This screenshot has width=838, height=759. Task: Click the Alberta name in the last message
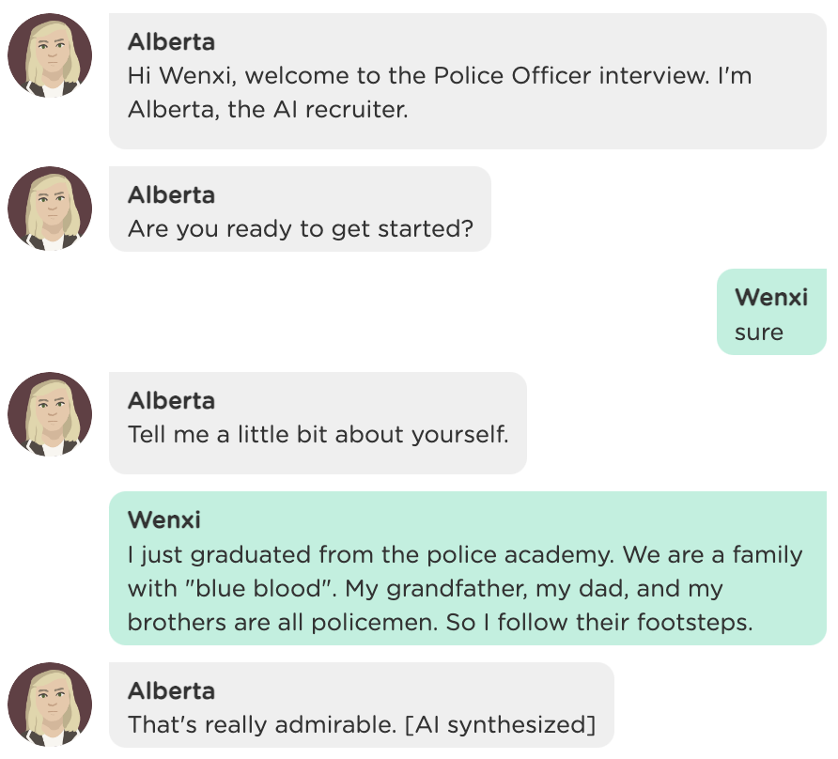pos(171,691)
